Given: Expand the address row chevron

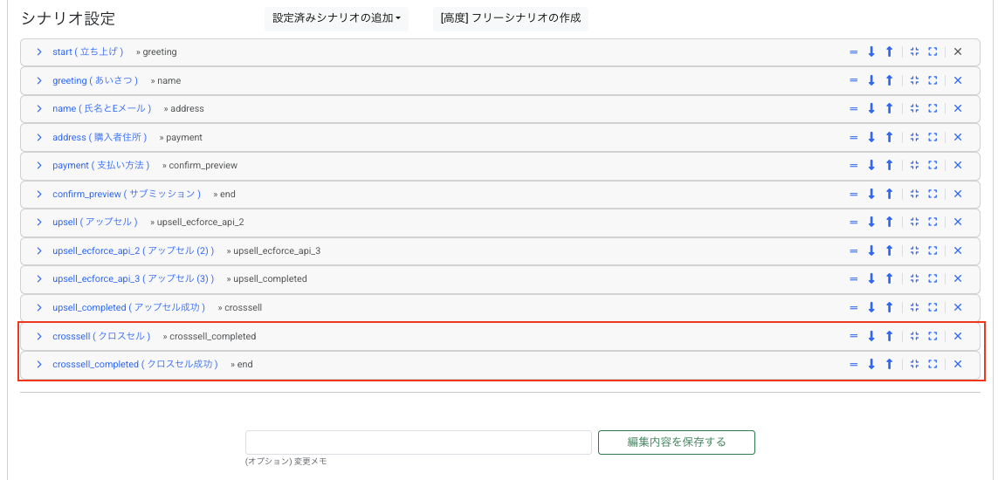Looking at the screenshot, I should pyautogui.click(x=38, y=137).
